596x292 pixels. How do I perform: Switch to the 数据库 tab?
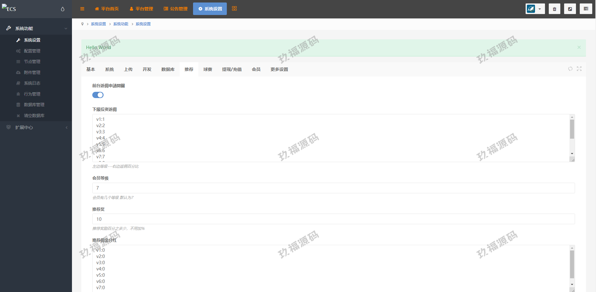[168, 69]
